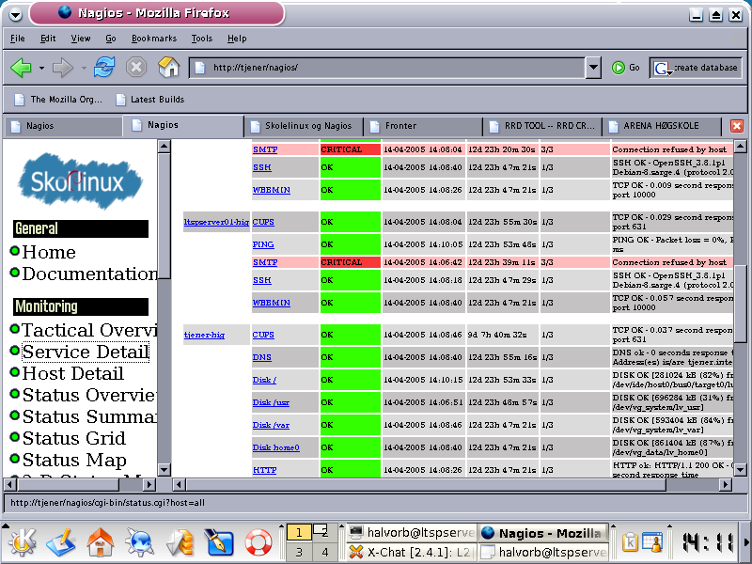The width and height of the screenshot is (752, 564).
Task: Open the File menu
Action: coord(17,39)
